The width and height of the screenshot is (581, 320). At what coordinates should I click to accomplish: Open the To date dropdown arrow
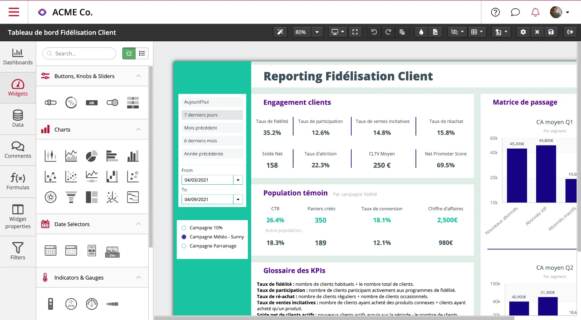tap(238, 199)
